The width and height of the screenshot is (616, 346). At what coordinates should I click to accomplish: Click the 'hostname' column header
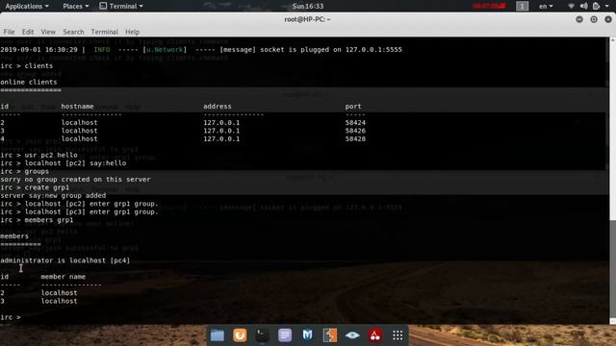click(77, 107)
